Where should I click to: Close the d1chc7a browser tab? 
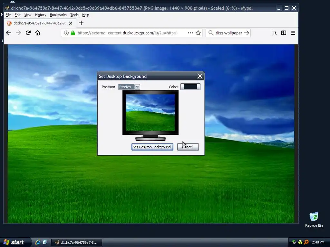click(71, 23)
